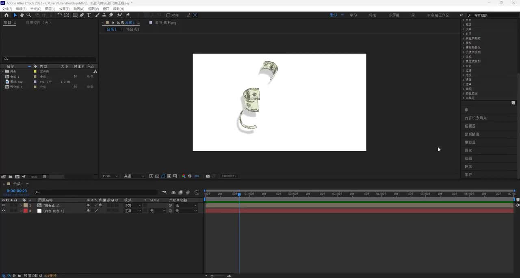Click the reset exposure icon in viewer
This screenshot has height=278, width=520.
(190, 176)
